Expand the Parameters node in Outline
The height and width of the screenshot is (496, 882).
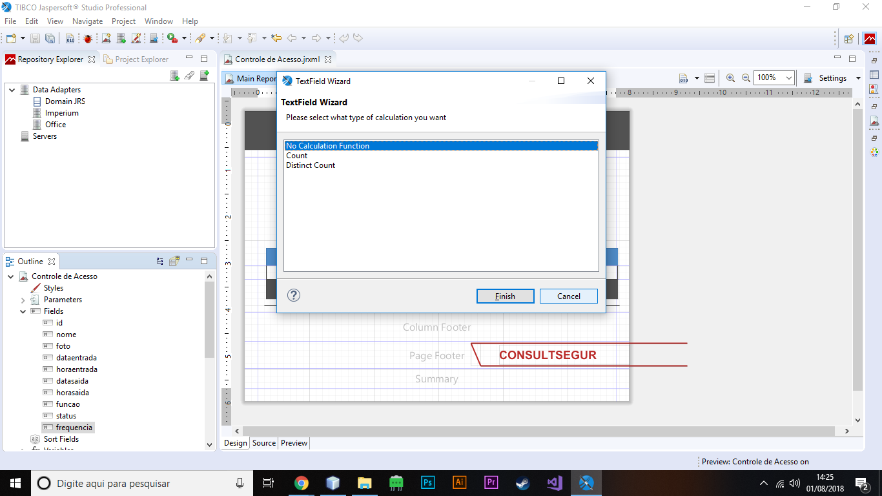[x=23, y=300]
